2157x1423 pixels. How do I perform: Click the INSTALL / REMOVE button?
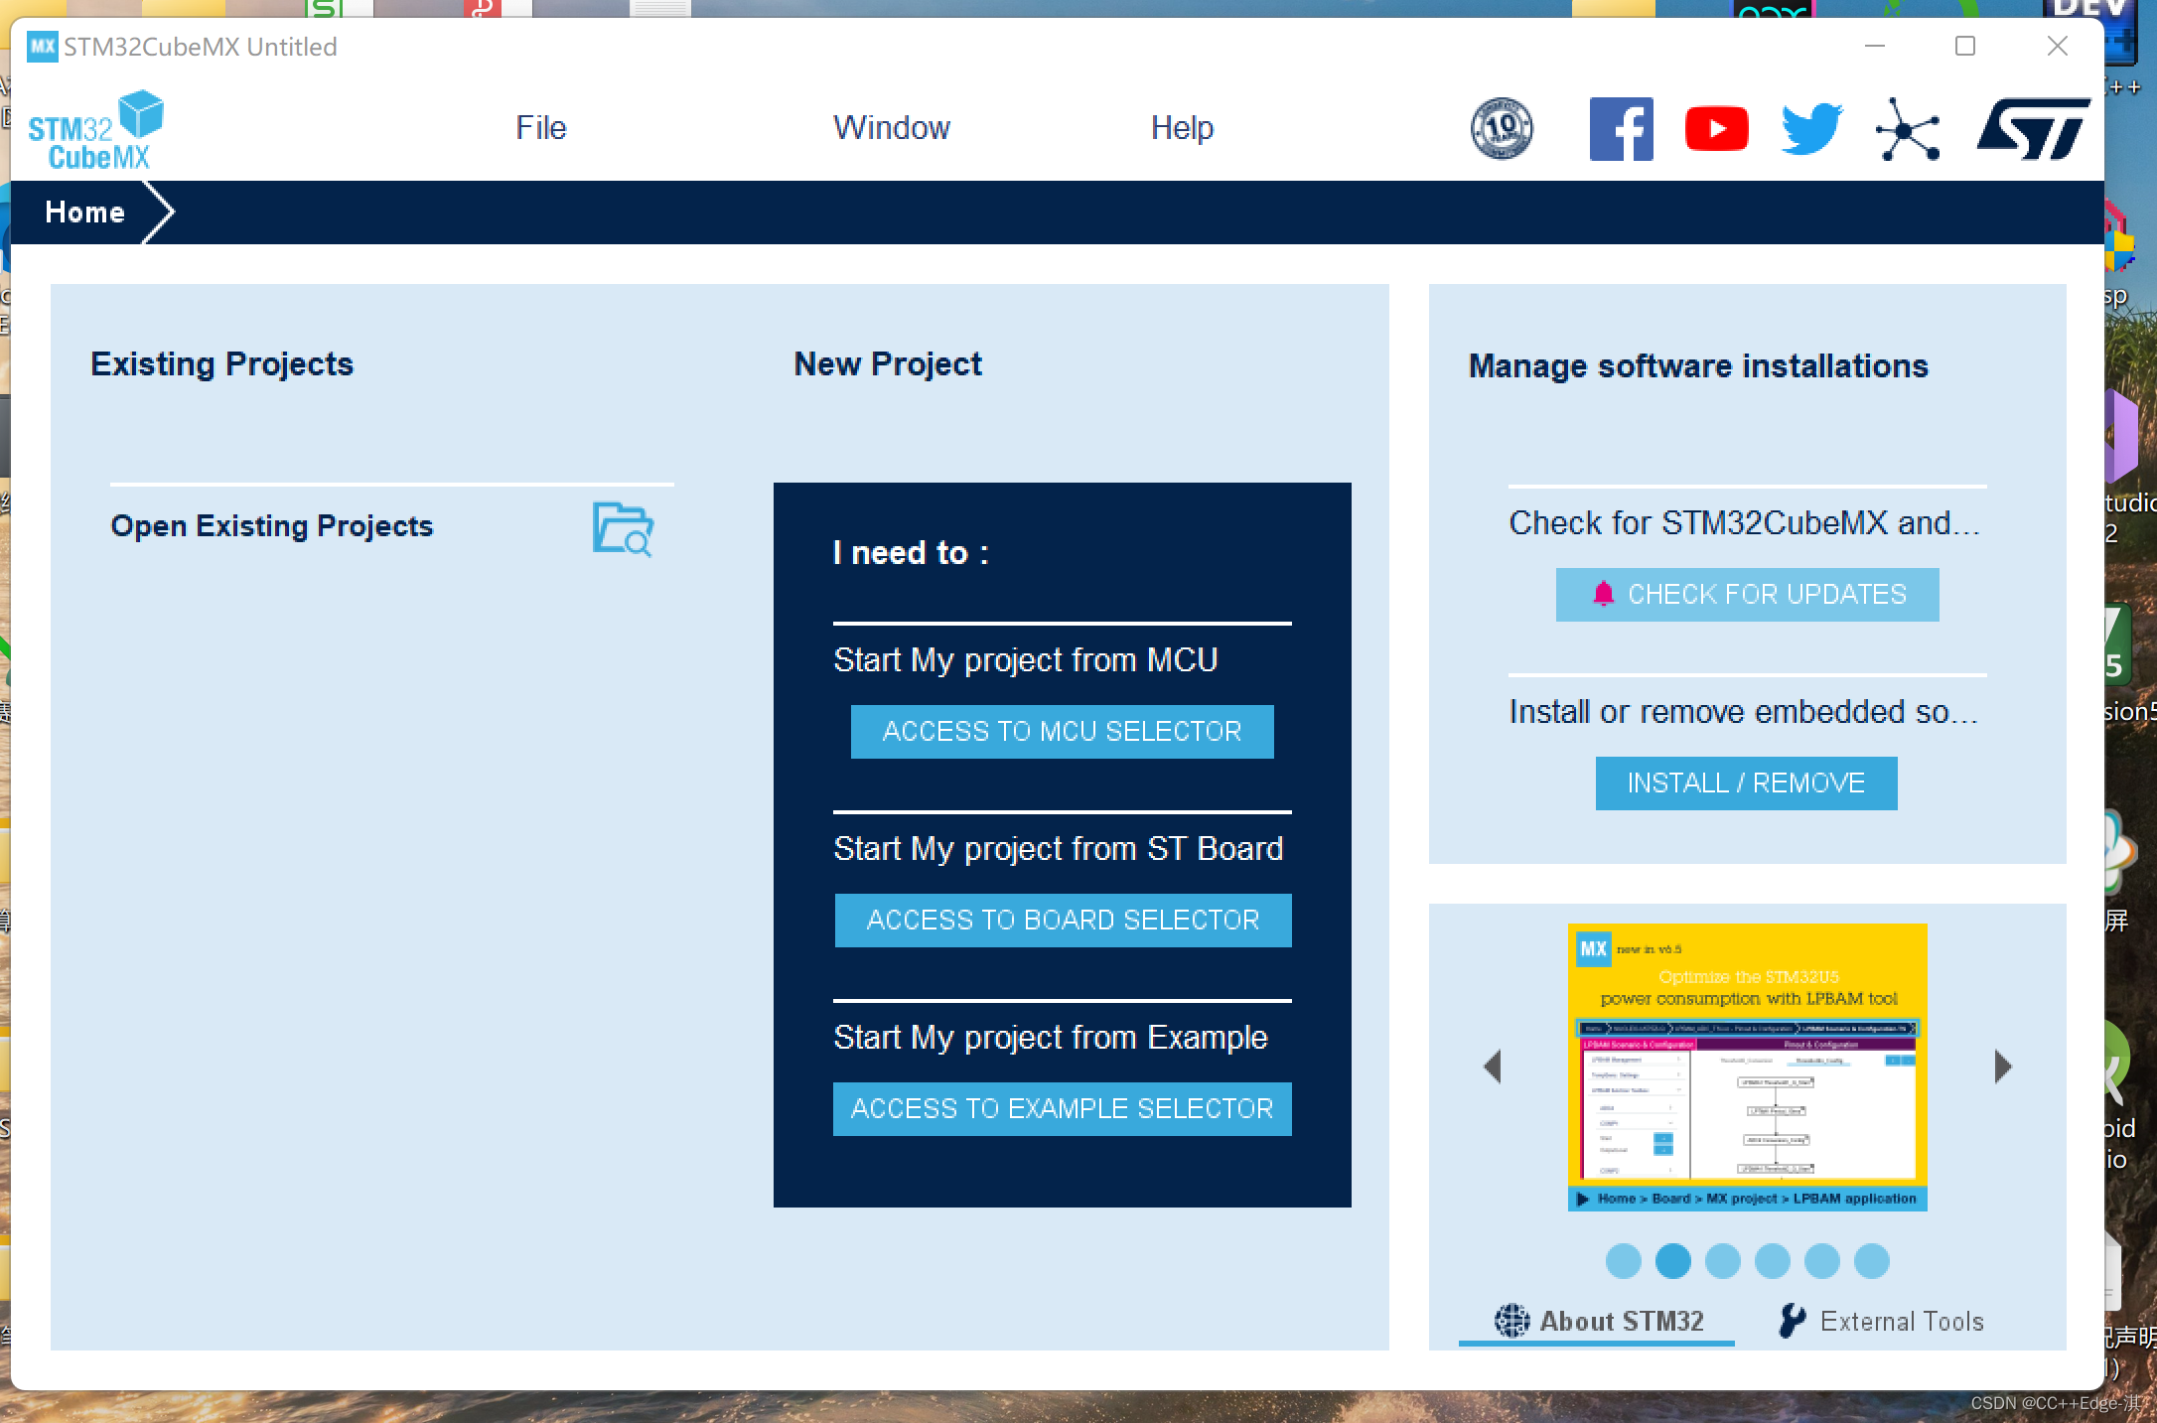click(1746, 783)
